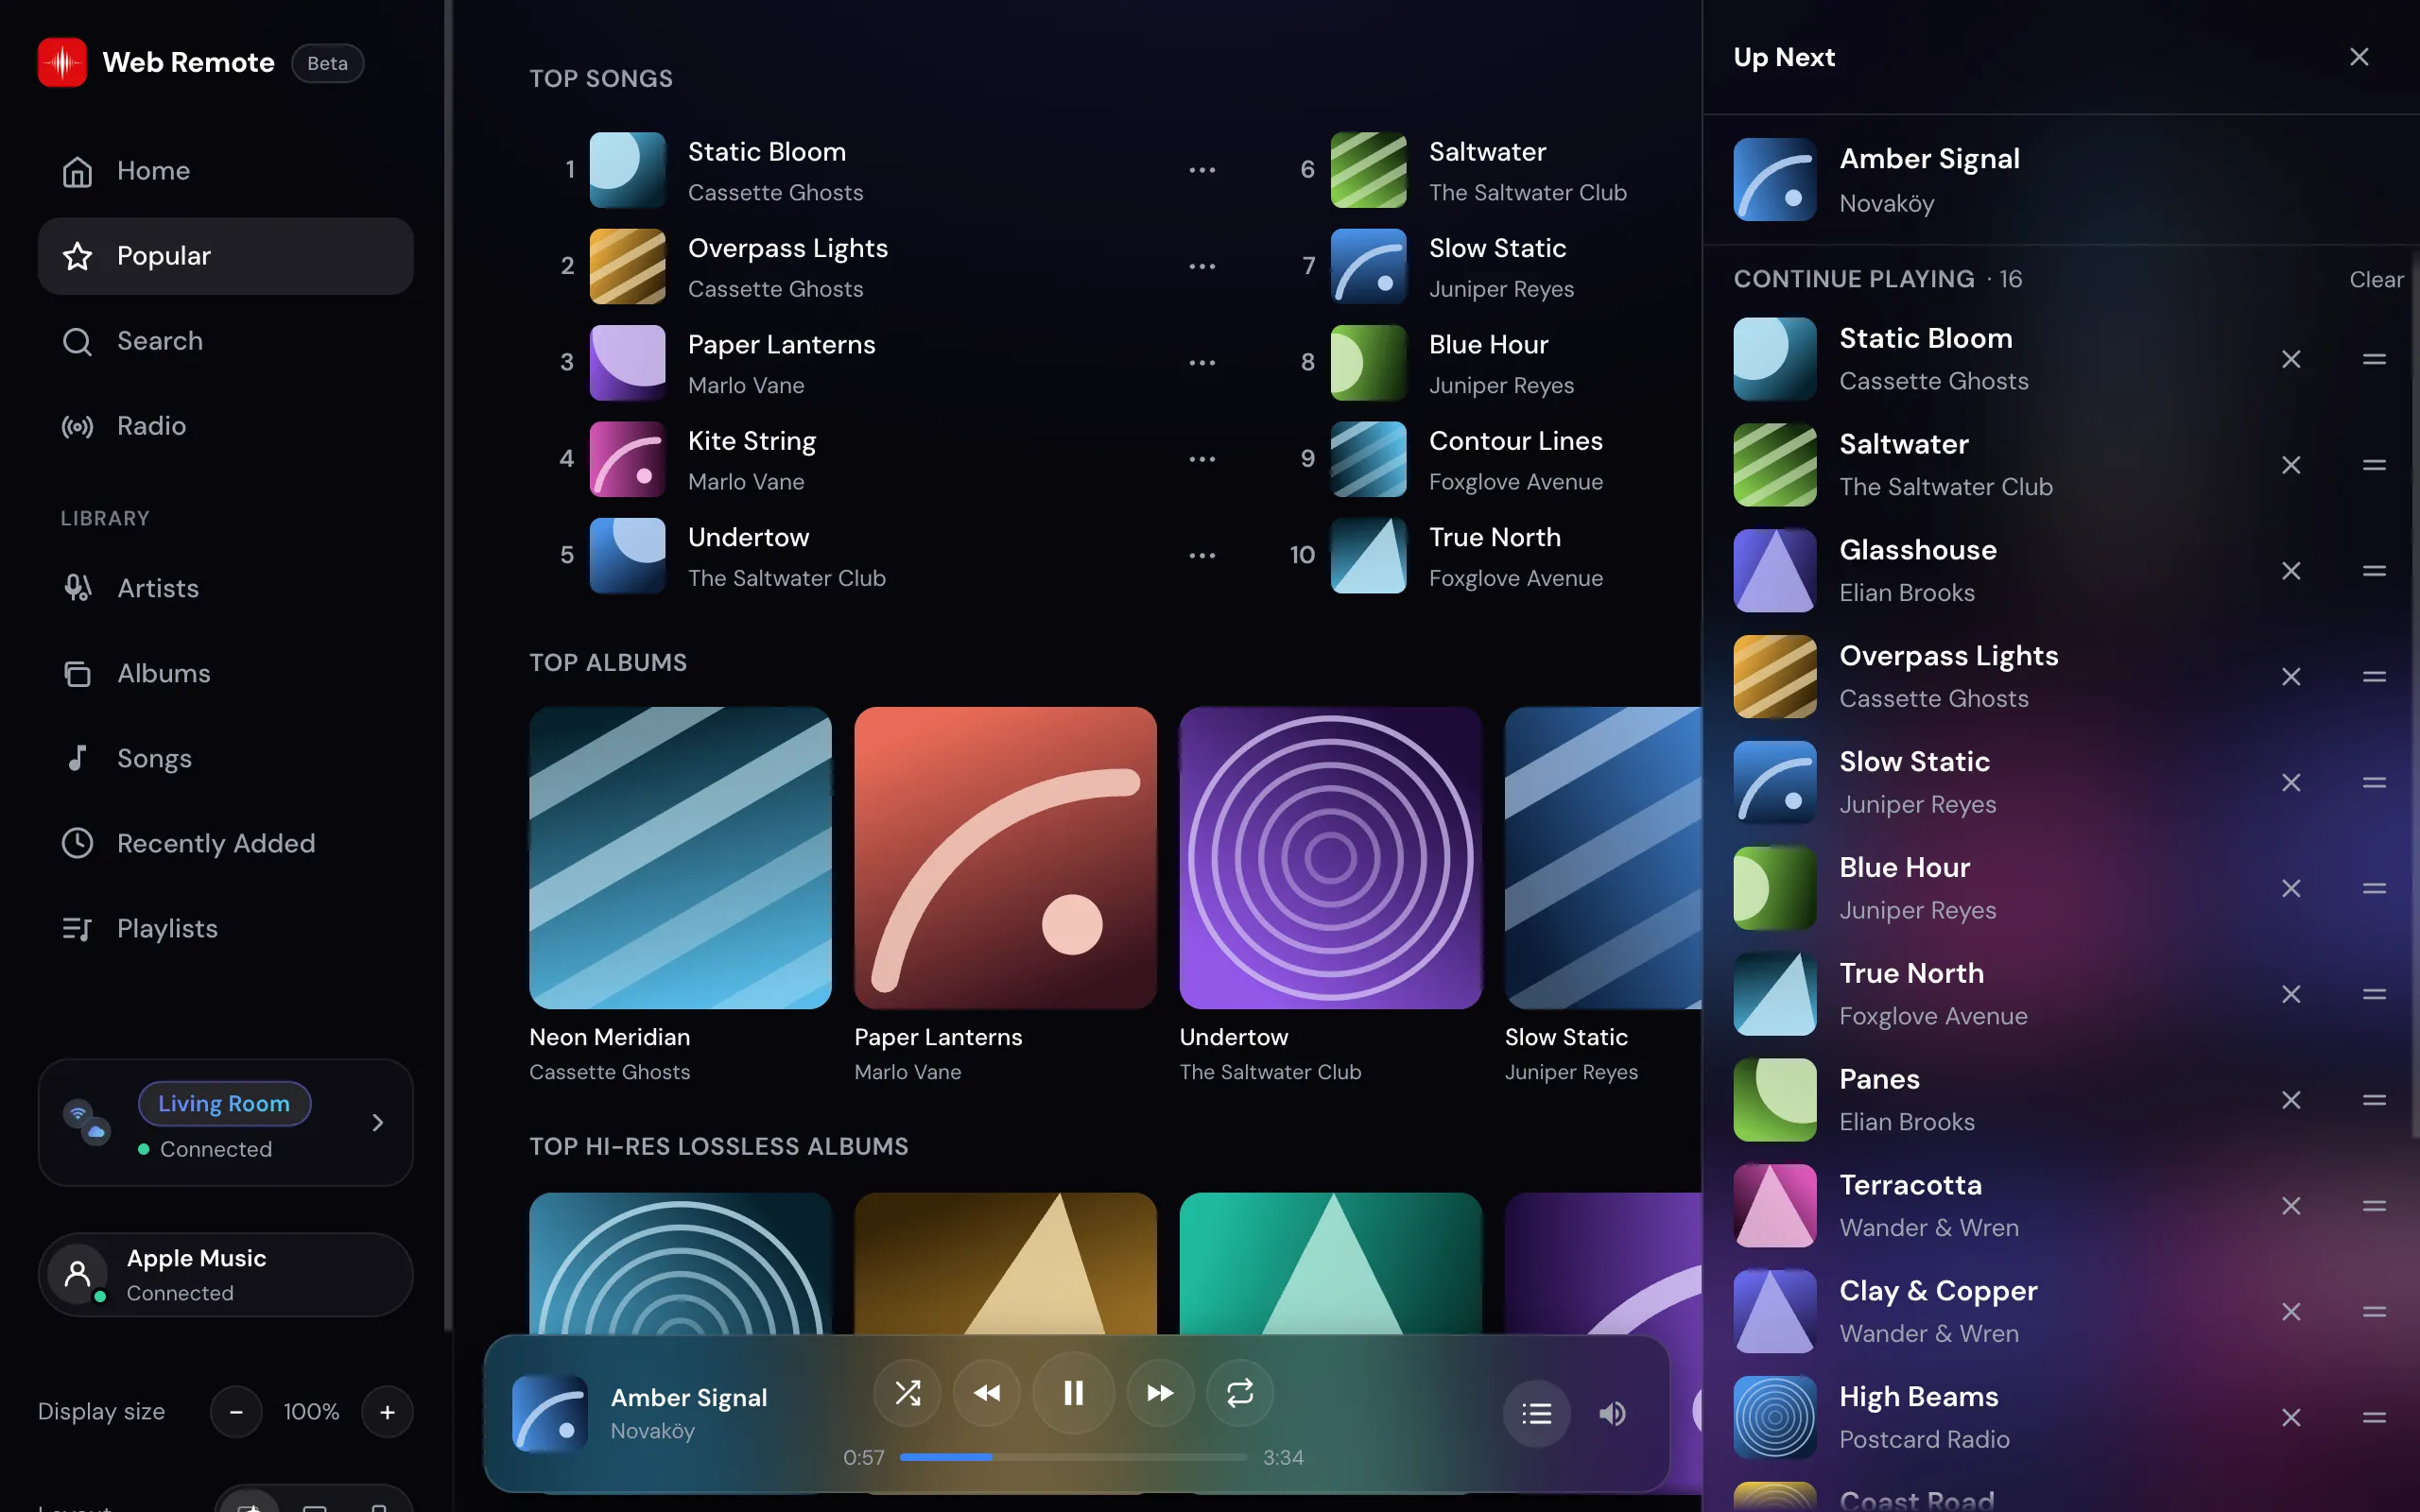2420x1512 pixels.
Task: Open the Undertow album cover
Action: (1330, 858)
